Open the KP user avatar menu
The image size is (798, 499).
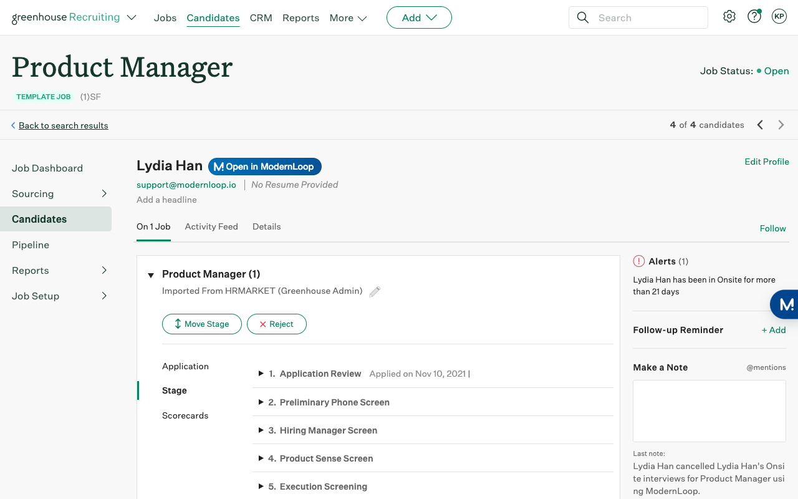[779, 17]
